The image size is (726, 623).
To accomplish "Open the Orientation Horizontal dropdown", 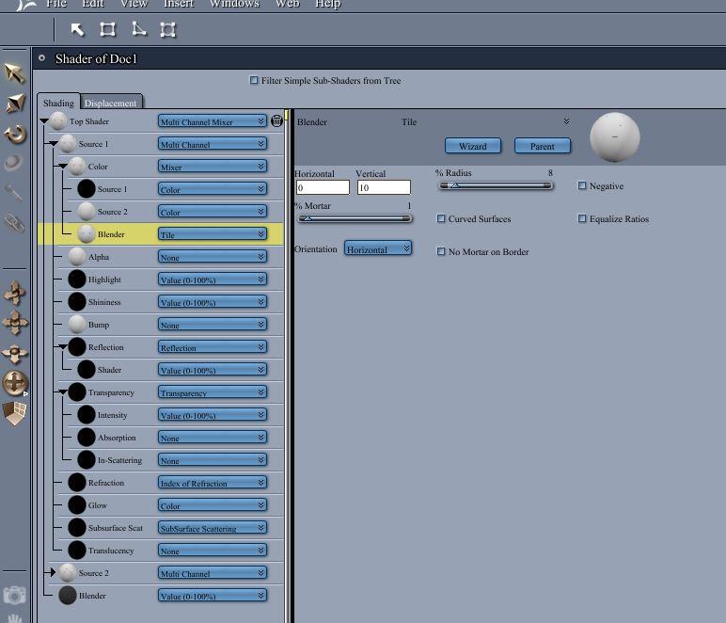I will coord(378,249).
